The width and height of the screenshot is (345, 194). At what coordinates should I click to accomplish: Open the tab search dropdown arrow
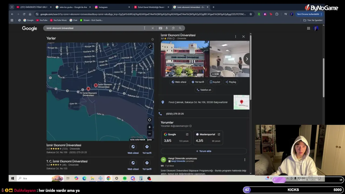click(12, 7)
